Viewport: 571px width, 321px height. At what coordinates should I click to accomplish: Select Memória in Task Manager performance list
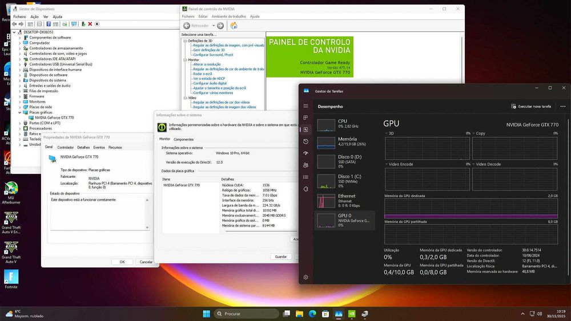click(x=344, y=142)
